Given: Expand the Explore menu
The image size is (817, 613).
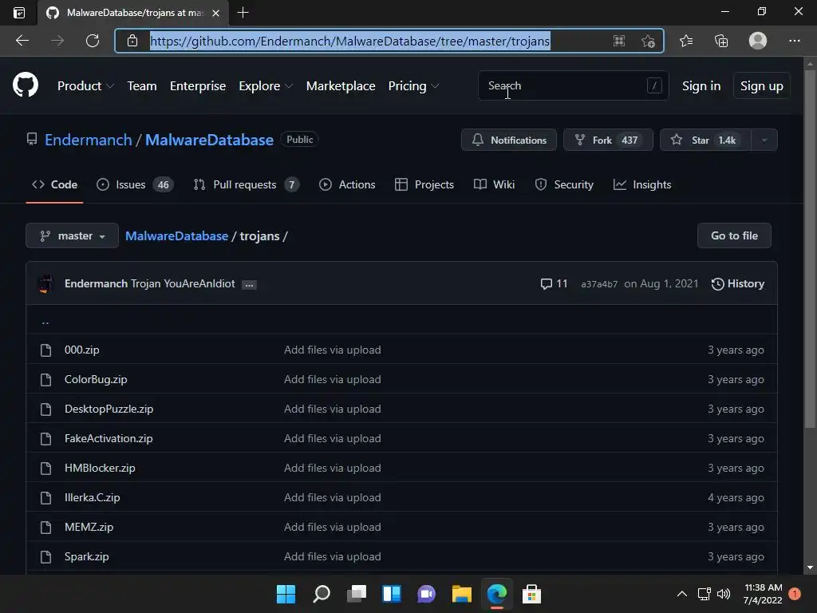Looking at the screenshot, I should (x=266, y=86).
